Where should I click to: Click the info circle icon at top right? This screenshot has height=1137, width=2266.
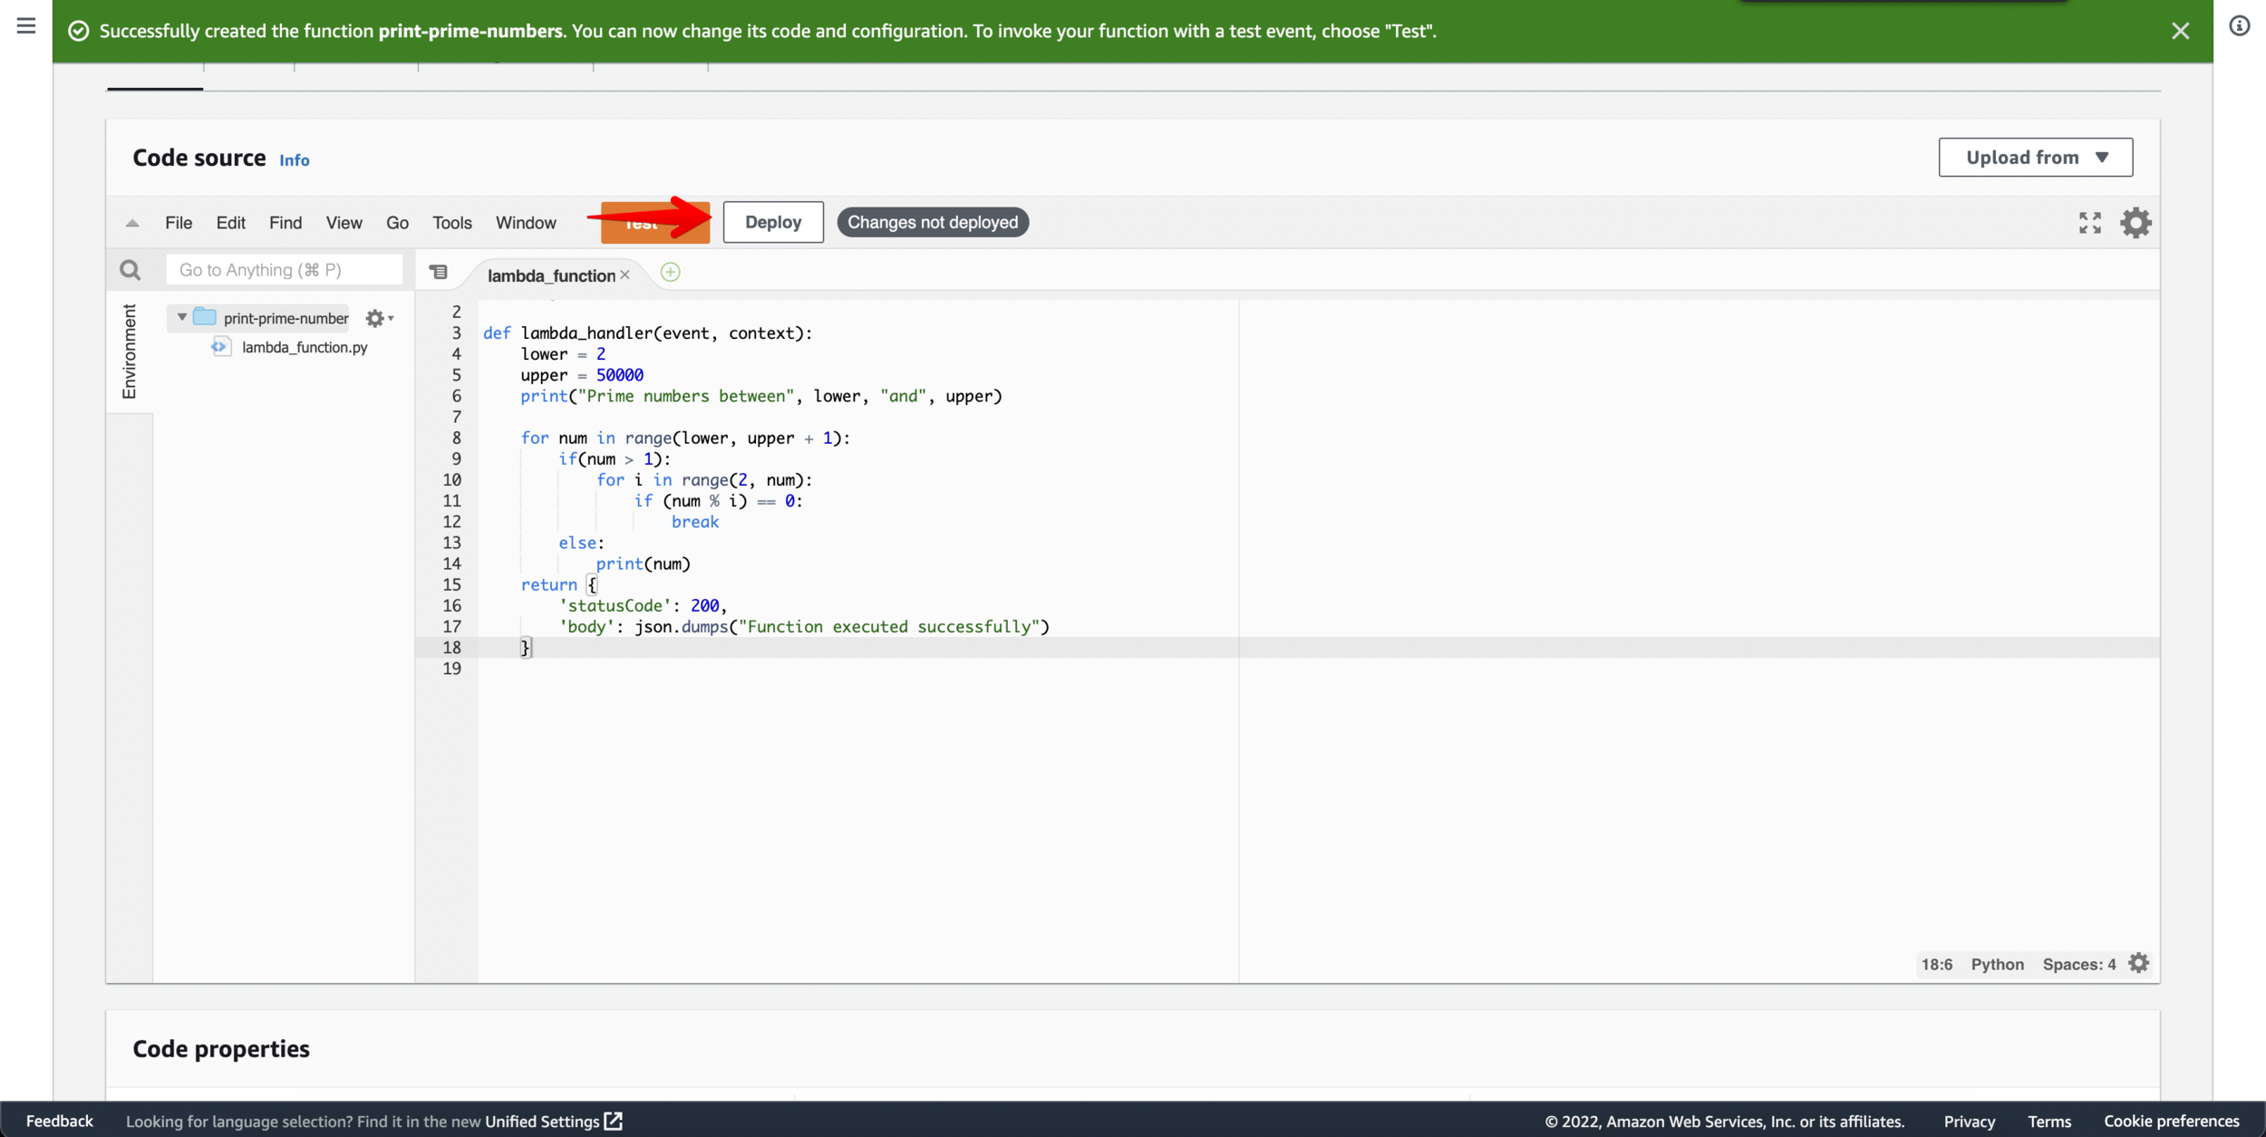pos(2239,26)
